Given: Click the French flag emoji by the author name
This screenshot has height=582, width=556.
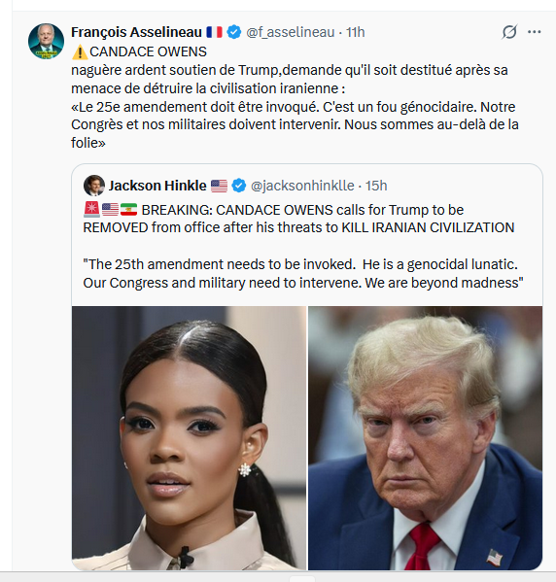Looking at the screenshot, I should 214,32.
